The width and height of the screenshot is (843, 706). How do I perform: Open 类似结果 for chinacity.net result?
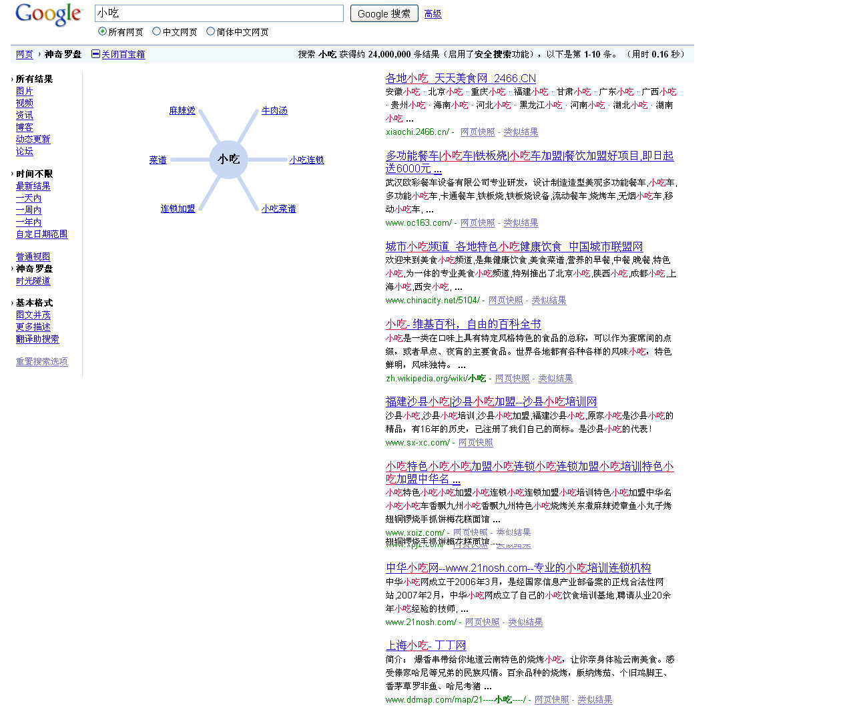tap(549, 301)
